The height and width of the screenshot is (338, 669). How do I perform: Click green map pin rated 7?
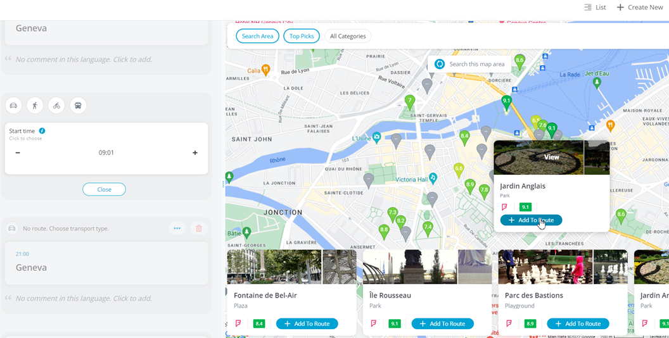click(410, 103)
